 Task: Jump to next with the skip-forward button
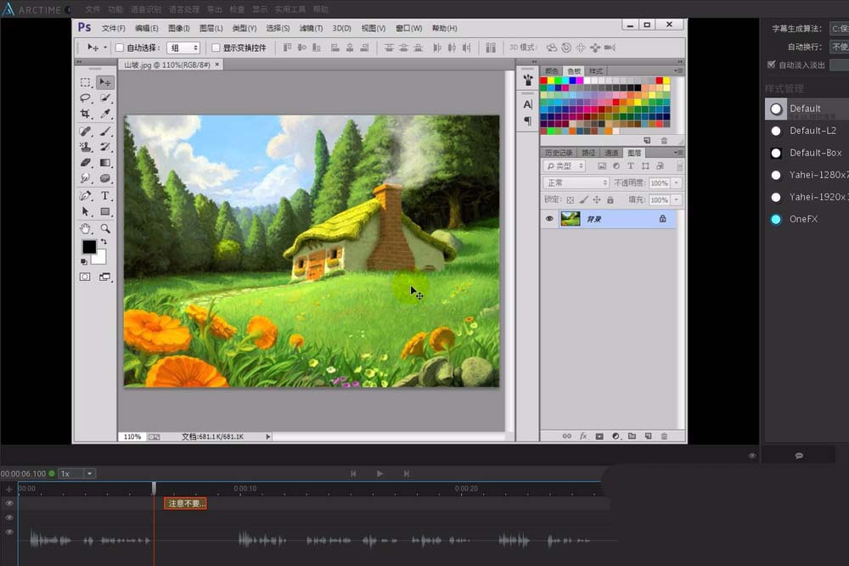pos(406,474)
